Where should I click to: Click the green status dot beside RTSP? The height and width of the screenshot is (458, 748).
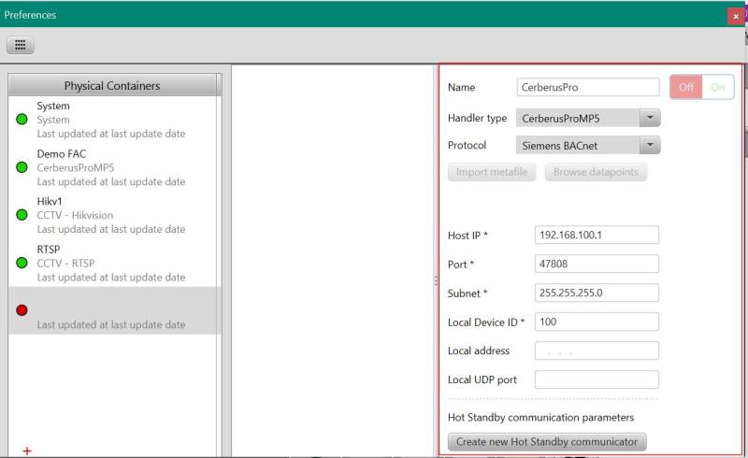click(x=22, y=263)
